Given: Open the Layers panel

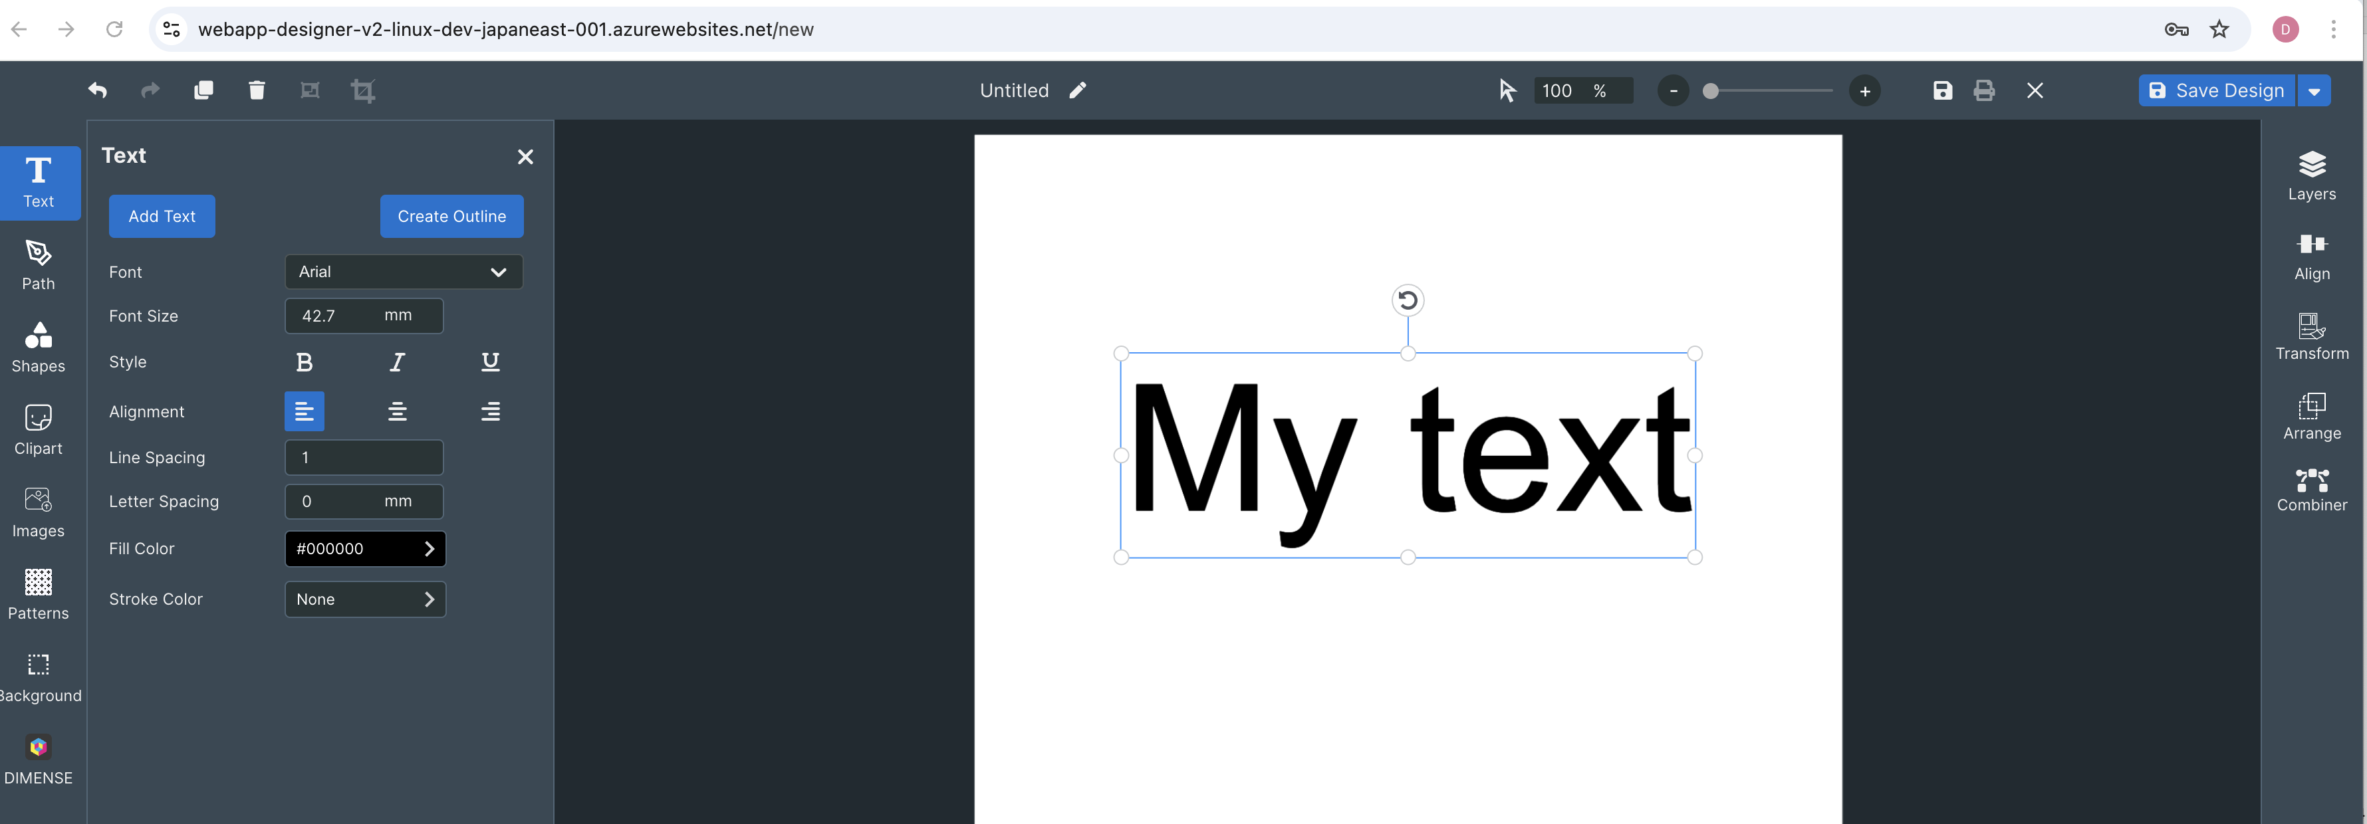Looking at the screenshot, I should pos(2312,175).
